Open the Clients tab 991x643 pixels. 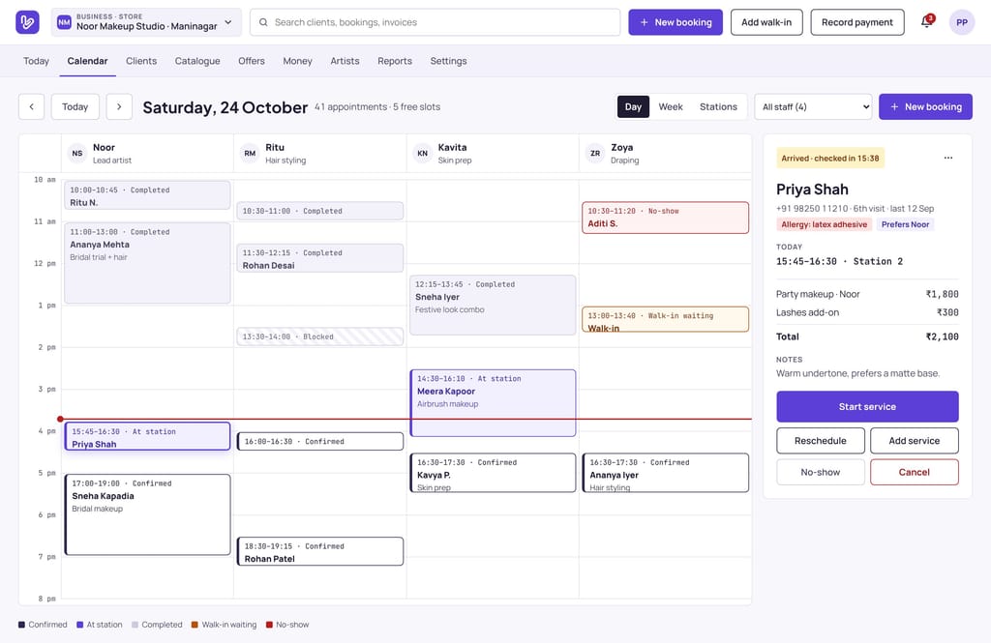pos(141,61)
